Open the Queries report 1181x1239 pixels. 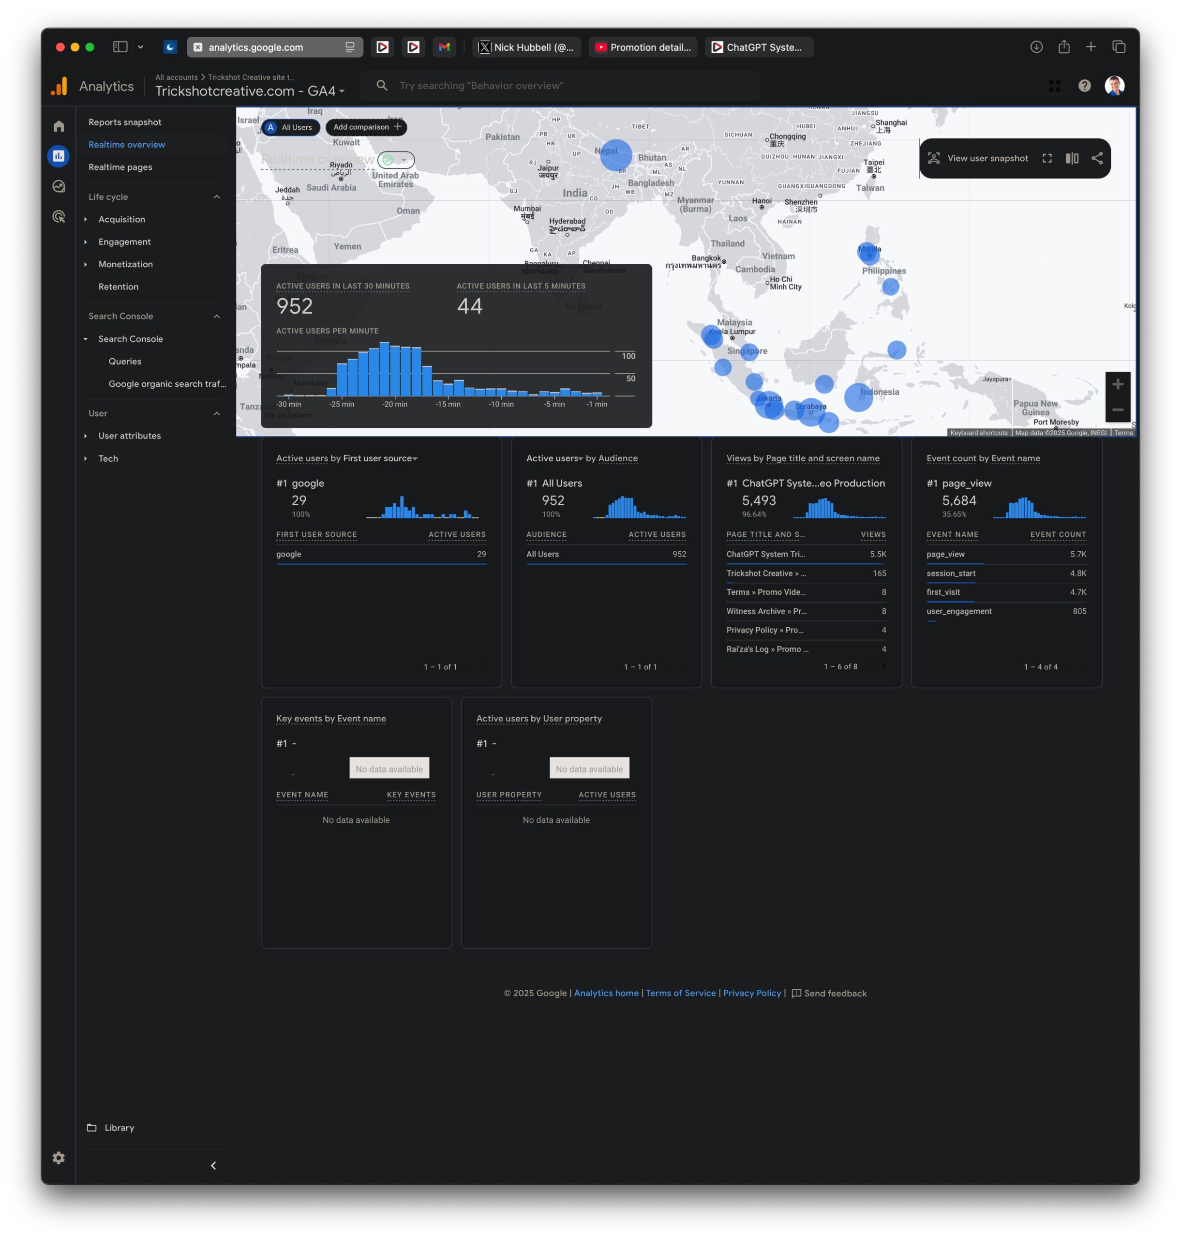(x=125, y=362)
